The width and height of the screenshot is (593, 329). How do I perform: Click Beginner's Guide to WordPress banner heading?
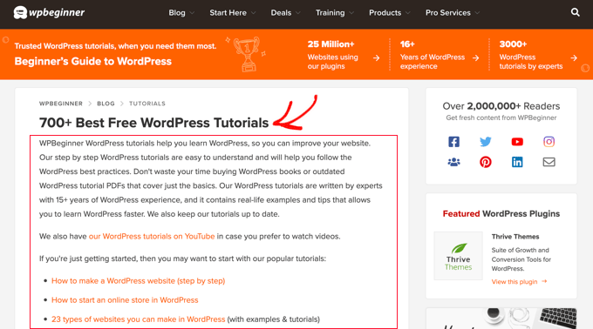93,61
